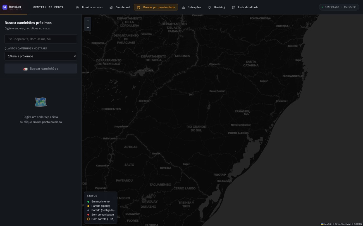Click 'PONTA GROSSA' label on the map
The width and height of the screenshot is (363, 226).
pyautogui.click(x=260, y=18)
